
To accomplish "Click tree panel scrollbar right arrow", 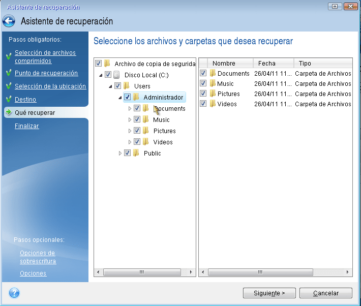I will point(191,272).
